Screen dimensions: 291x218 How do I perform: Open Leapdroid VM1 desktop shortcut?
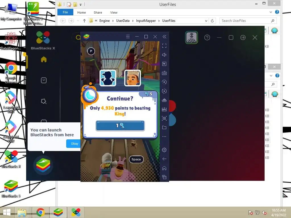11,102
